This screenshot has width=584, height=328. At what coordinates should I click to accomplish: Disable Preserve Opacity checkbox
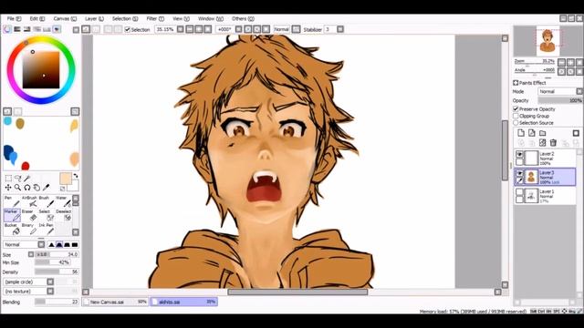(x=516, y=109)
